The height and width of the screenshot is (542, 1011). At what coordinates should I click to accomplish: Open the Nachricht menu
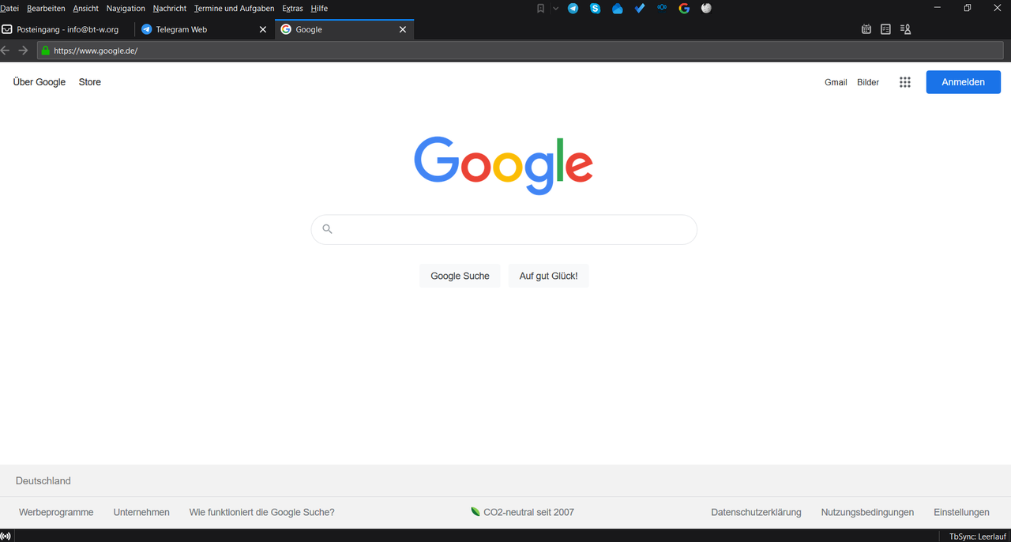pos(170,9)
